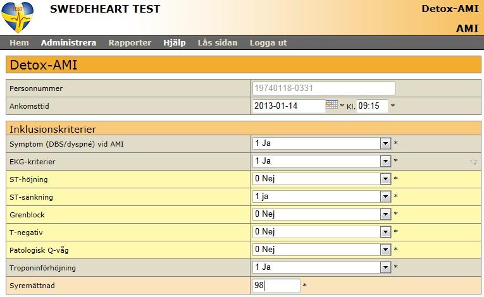484x297 pixels.
Task: Click the Ankomsttid date field 2013-01-14
Action: tap(289, 106)
